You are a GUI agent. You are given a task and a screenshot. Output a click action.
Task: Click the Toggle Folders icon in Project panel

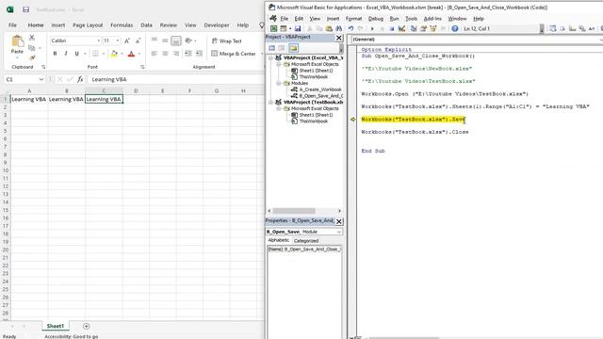point(293,48)
